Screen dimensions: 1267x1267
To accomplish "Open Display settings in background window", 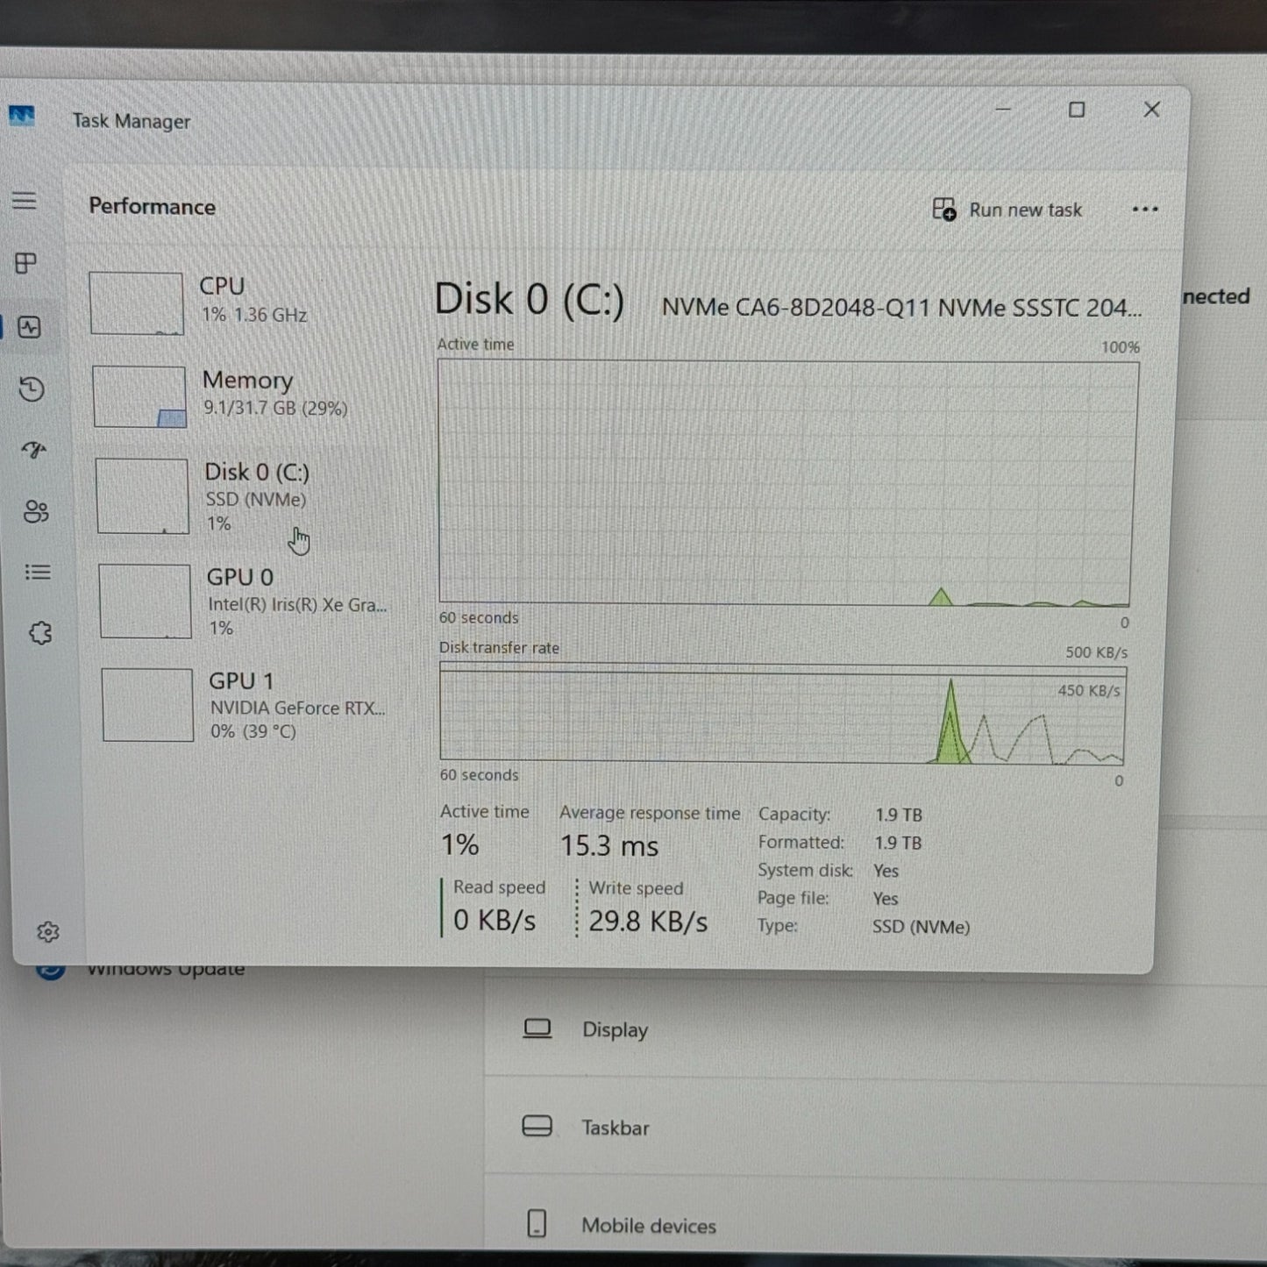I will (x=614, y=1029).
